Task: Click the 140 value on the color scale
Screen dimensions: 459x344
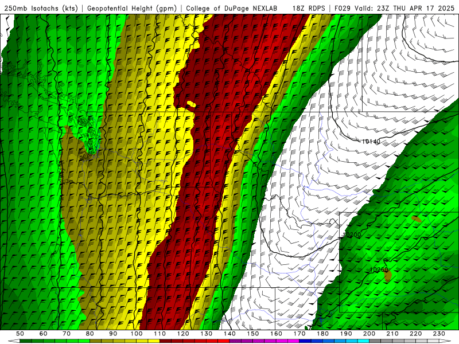Action: pyautogui.click(x=229, y=334)
